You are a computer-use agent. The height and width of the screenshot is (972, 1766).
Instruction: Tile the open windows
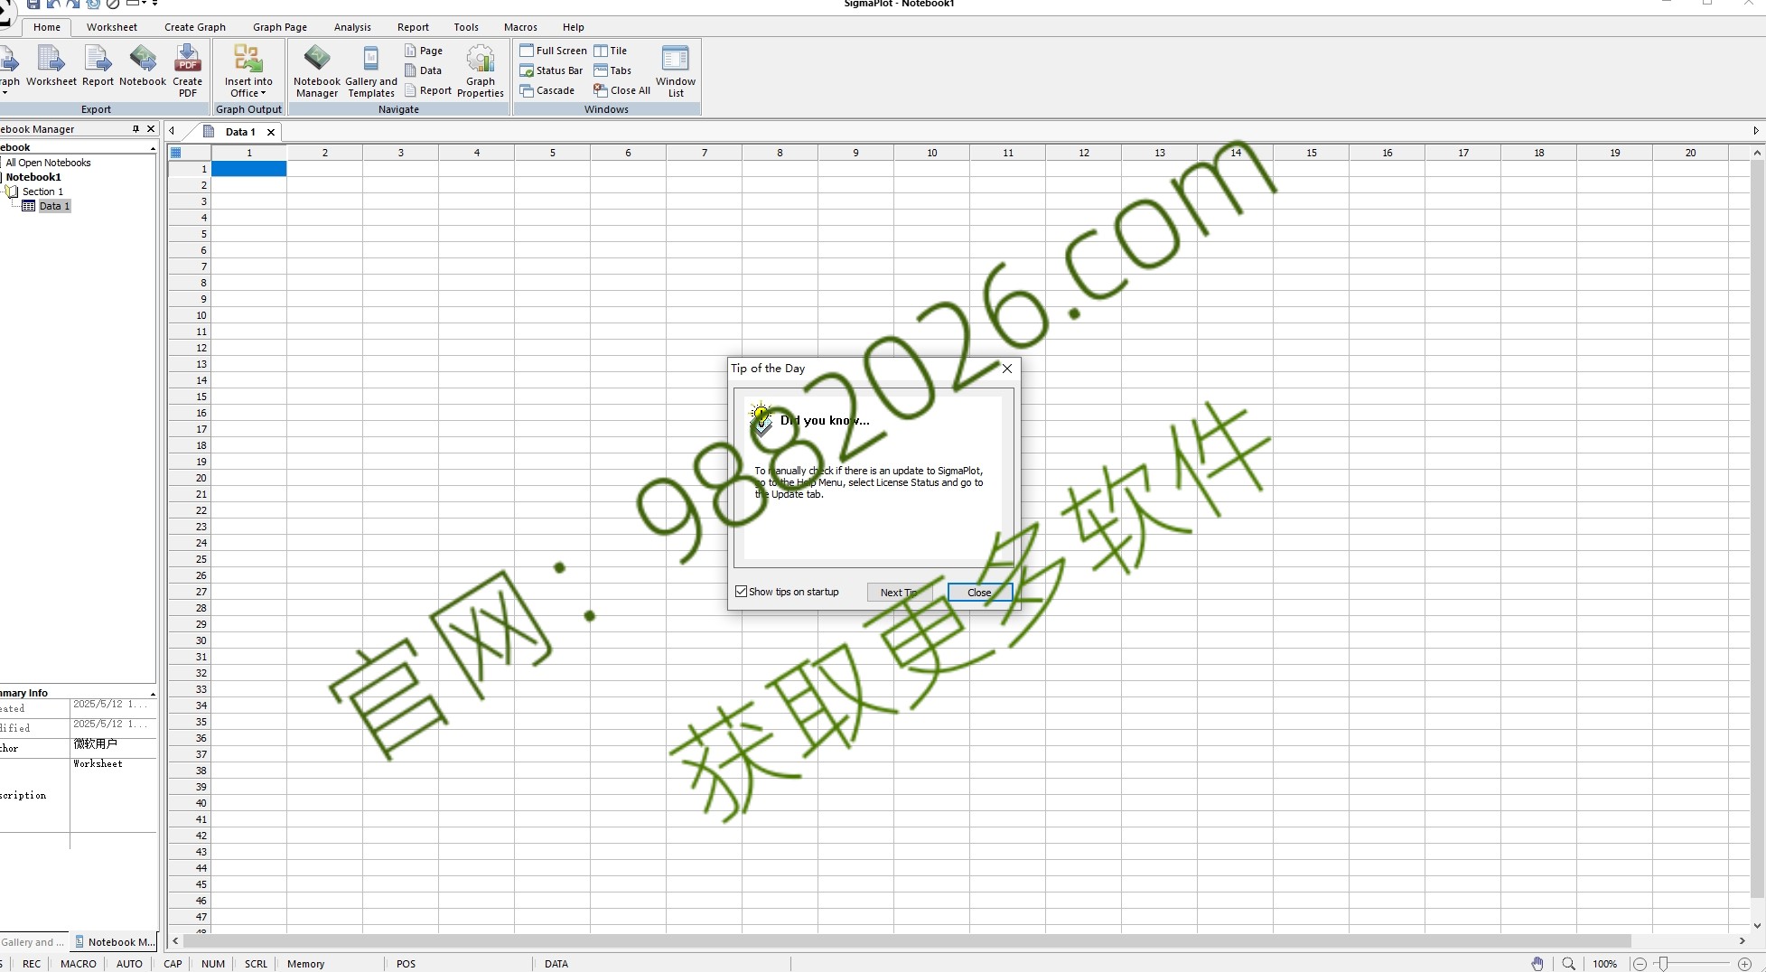tap(611, 51)
